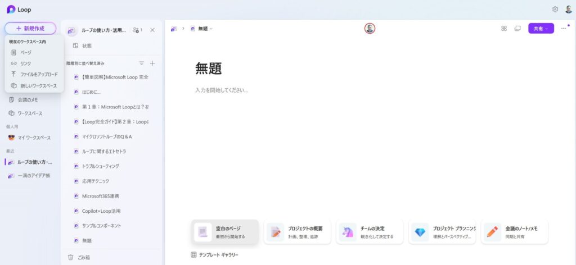Open the settings gear icon
The height and width of the screenshot is (265, 576).
(555, 10)
